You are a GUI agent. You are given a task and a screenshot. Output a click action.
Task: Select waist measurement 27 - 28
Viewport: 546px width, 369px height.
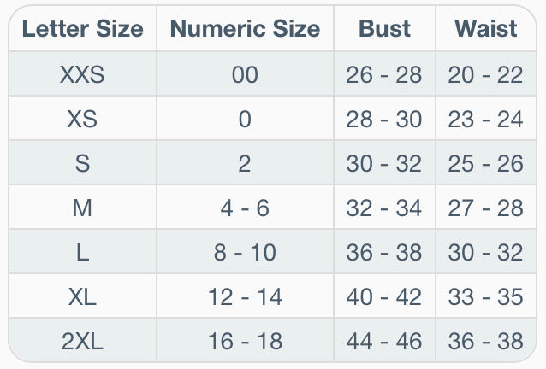click(486, 208)
